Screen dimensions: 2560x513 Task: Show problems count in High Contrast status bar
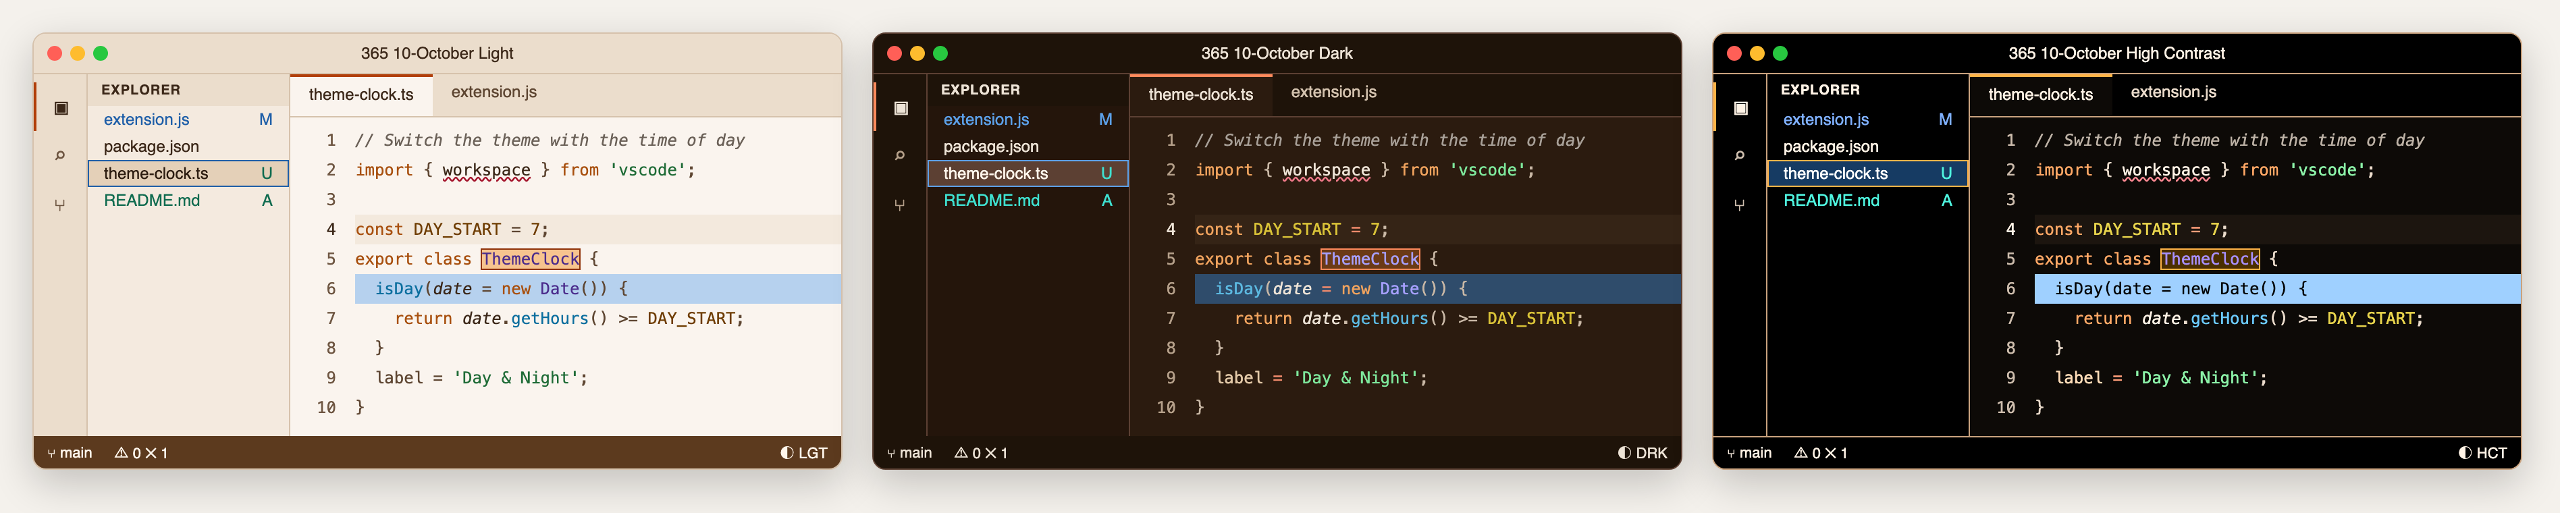coord(1821,452)
